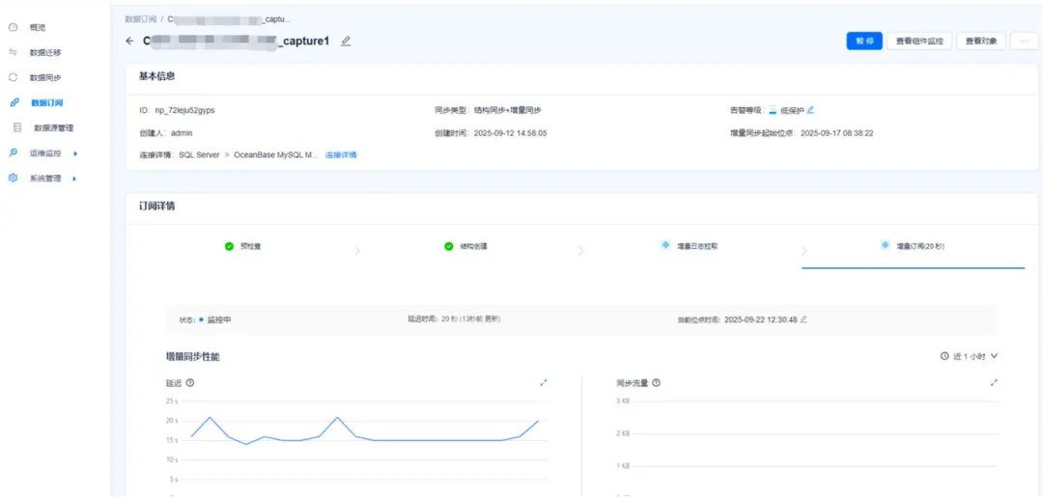Image resolution: width=1043 pixels, height=497 pixels.
Task: Click the help icon next to 同步流量
Action: [x=657, y=383]
